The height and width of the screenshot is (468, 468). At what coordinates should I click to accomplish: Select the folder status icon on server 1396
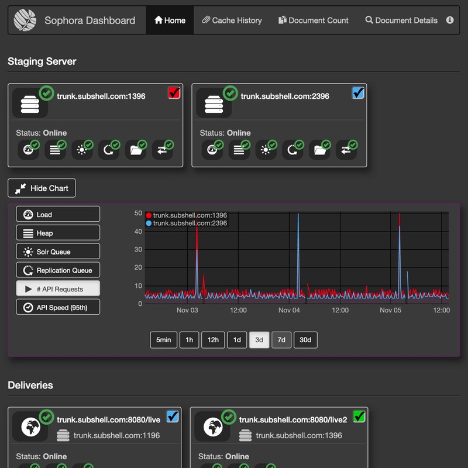click(136, 150)
